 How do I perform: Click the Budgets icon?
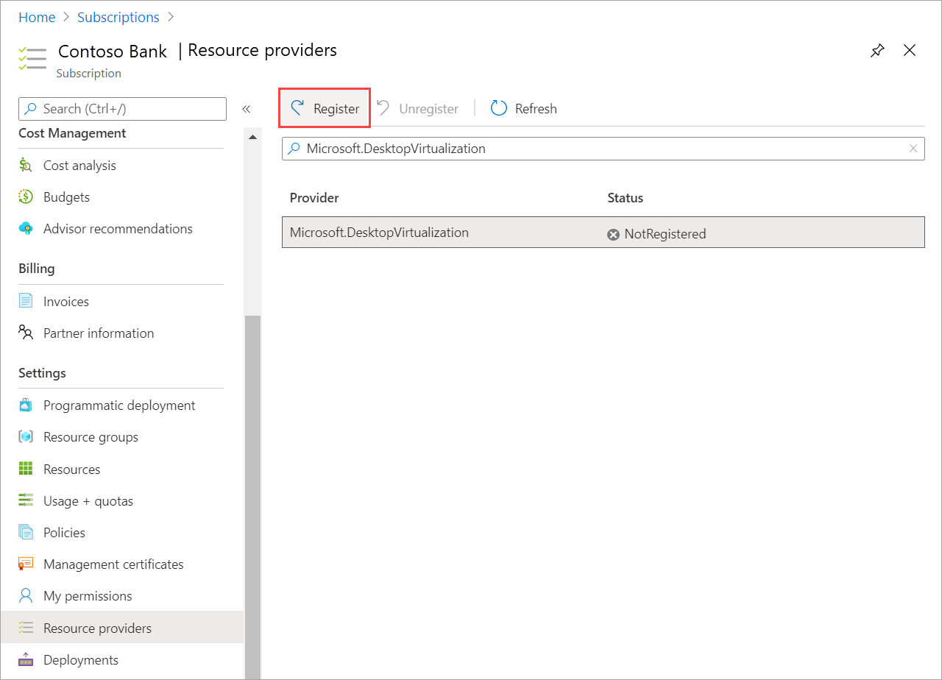[26, 197]
